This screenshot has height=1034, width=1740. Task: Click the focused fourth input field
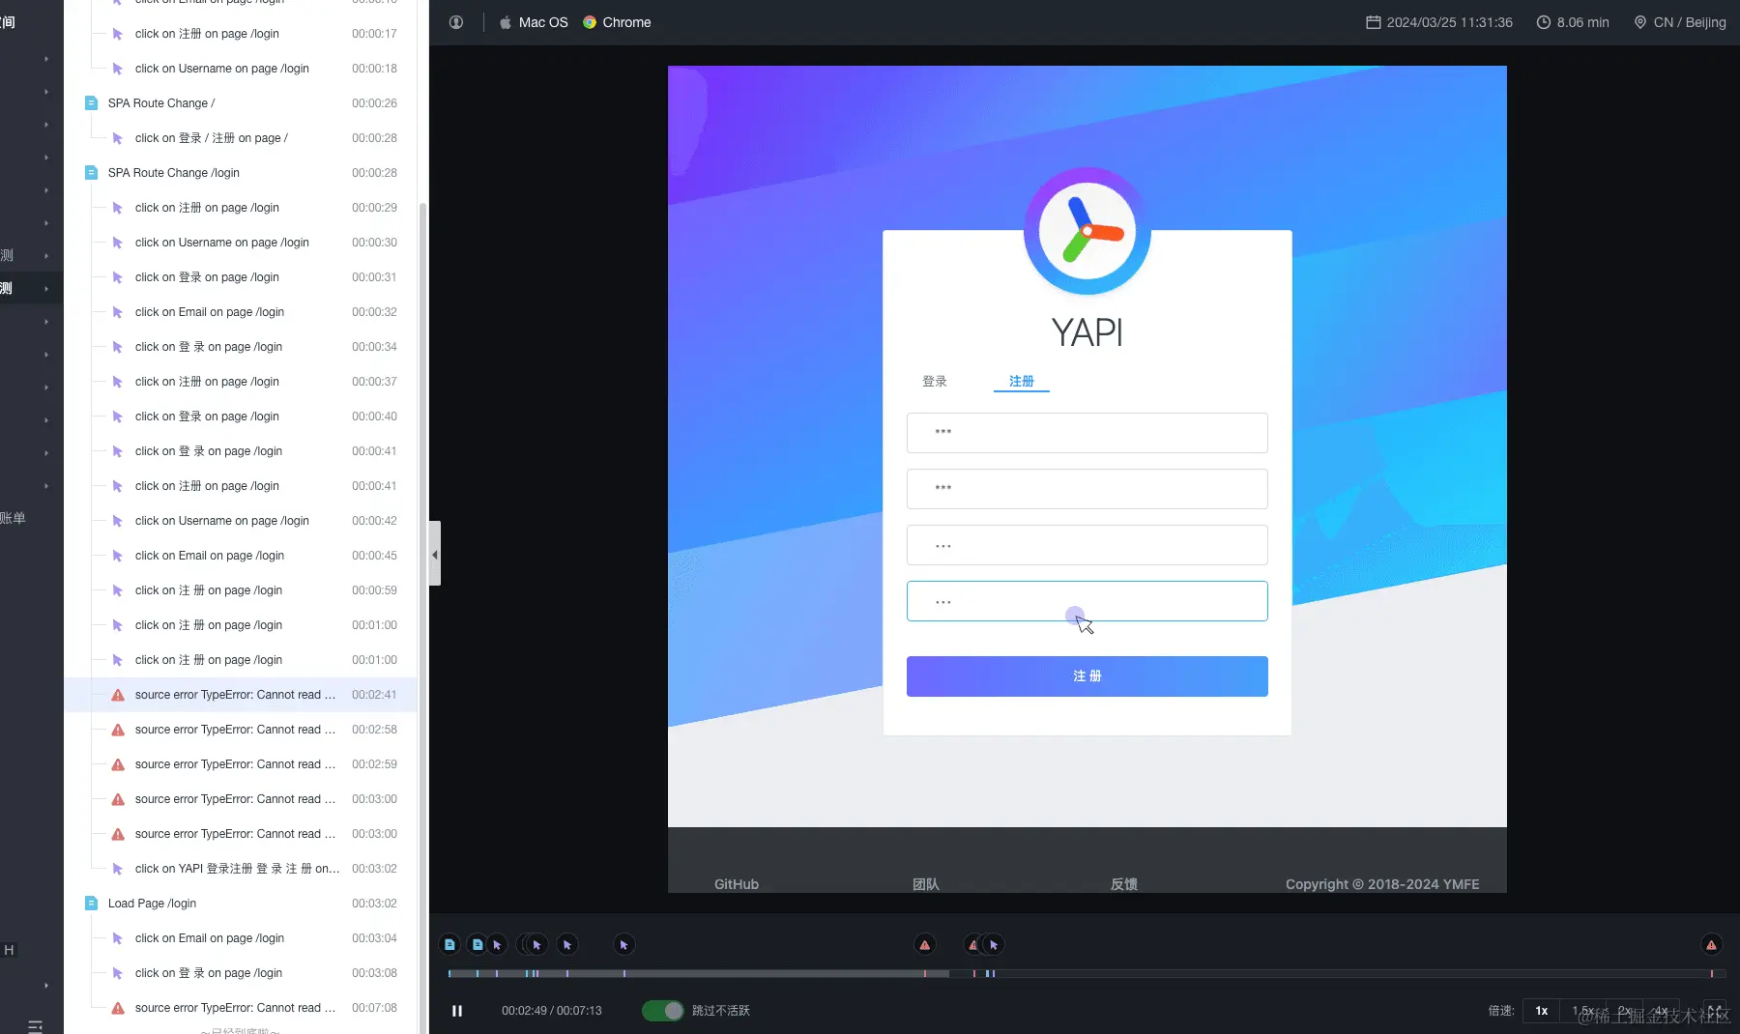pos(1087,601)
